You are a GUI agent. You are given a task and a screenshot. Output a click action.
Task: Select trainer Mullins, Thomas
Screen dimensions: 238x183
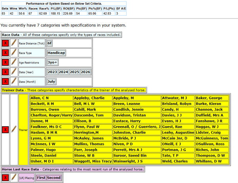93,144
